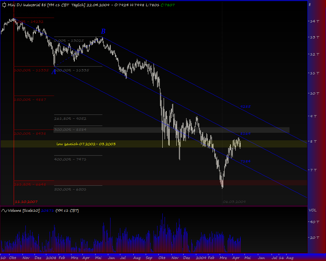The image size is (326, 261).
Task: Click the open value "O:7924"
Action: tap(121, 5)
